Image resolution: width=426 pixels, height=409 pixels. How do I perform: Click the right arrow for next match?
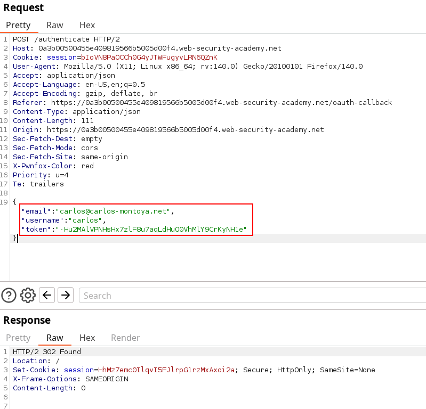pyautogui.click(x=65, y=295)
